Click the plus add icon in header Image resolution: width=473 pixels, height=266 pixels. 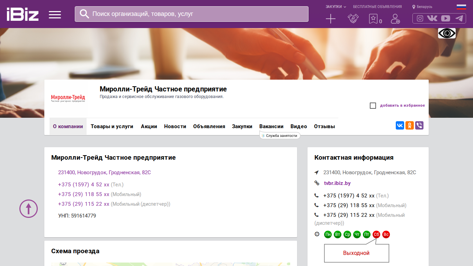tap(331, 19)
